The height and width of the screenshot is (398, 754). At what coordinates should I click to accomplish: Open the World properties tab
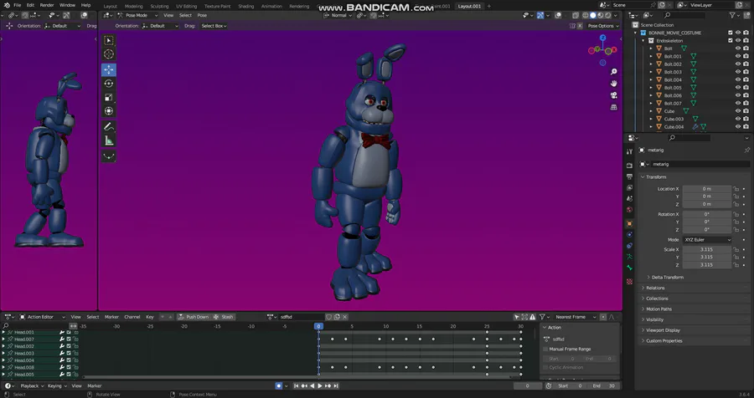(629, 210)
